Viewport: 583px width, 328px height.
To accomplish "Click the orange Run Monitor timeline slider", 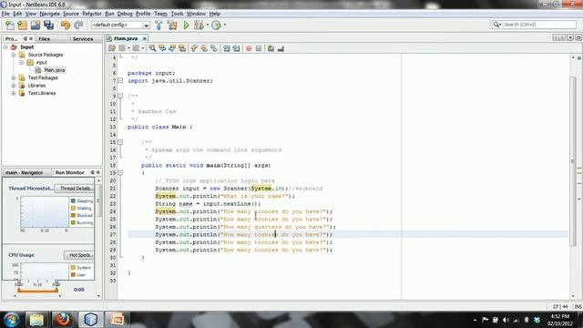I will (37, 291).
